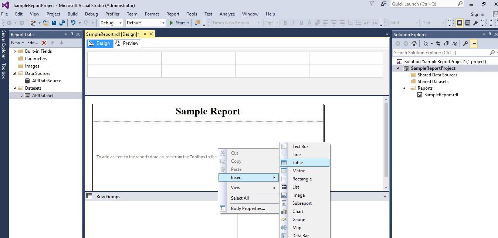
Task: Click Collapse All icon in Solution Explorer
Action: coord(446,44)
